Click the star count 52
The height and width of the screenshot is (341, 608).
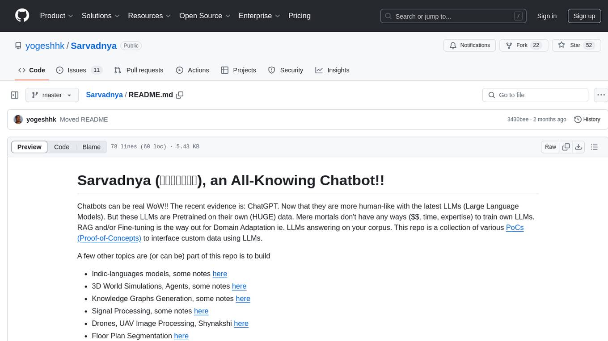click(x=589, y=46)
